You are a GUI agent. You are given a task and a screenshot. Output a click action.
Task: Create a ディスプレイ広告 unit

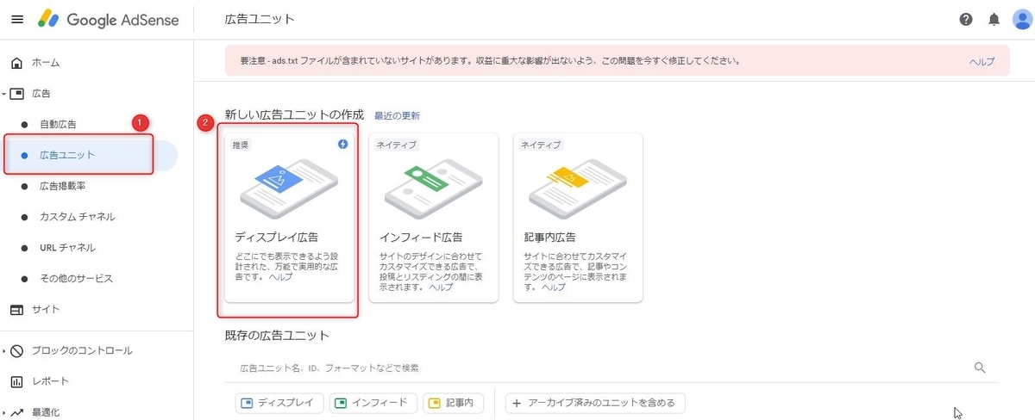click(289, 218)
